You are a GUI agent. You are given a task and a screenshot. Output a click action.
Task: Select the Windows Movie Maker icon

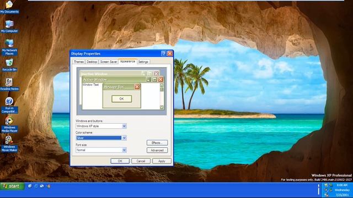(x=9, y=144)
